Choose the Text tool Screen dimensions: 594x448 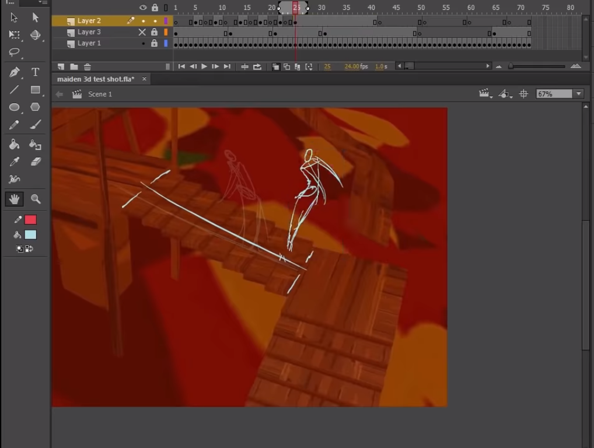point(35,72)
